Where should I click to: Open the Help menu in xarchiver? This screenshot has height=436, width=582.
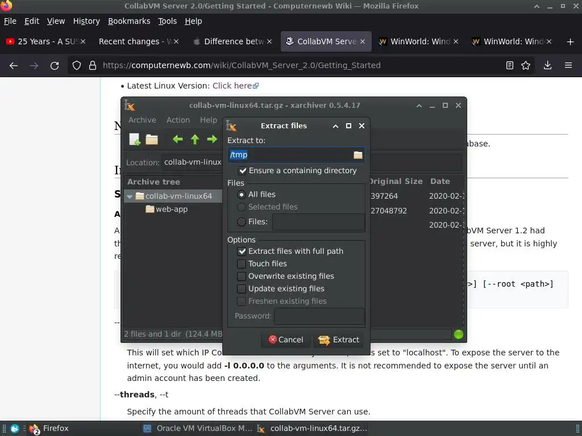tap(208, 120)
